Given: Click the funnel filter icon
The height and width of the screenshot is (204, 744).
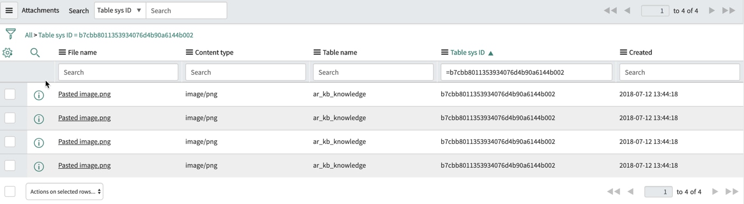Looking at the screenshot, I should (x=10, y=34).
